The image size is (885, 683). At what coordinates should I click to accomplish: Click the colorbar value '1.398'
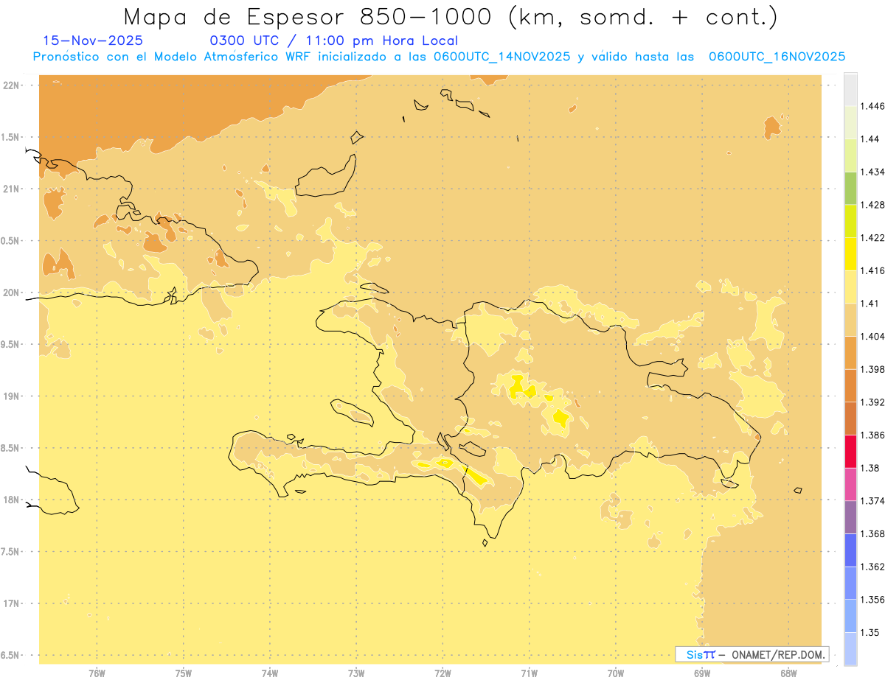click(873, 369)
